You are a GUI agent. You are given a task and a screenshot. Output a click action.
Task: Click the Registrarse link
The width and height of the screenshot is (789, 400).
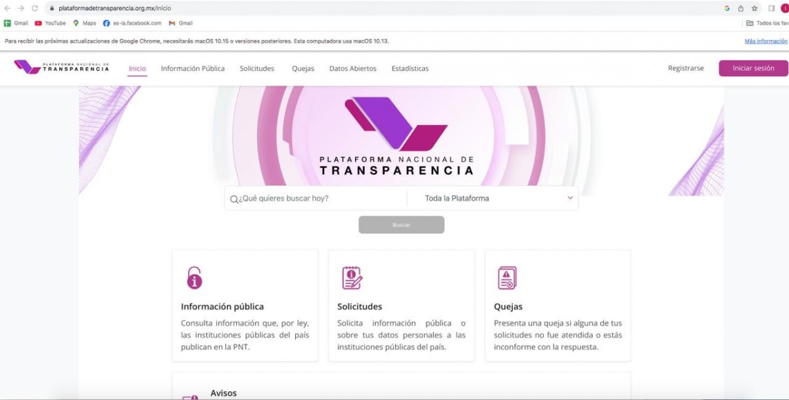pyautogui.click(x=686, y=68)
